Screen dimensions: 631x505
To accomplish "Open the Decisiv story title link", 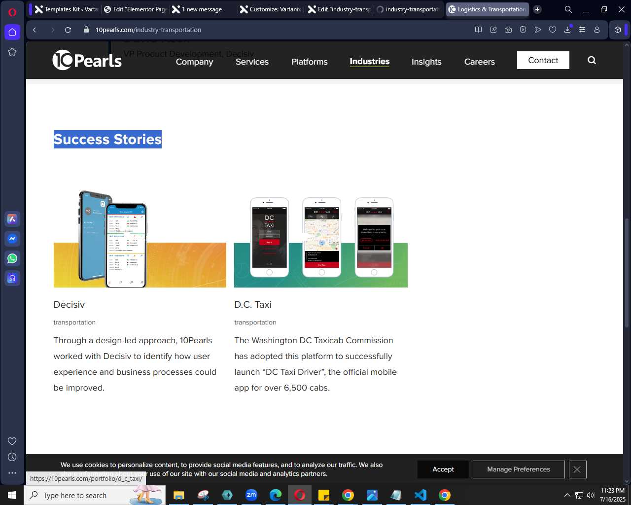I will 69,305.
